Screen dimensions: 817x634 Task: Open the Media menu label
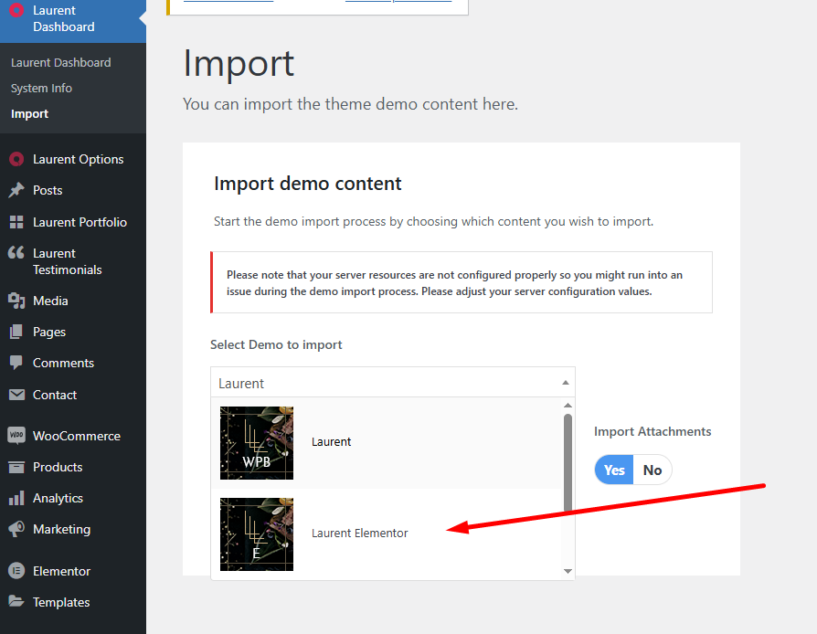coord(50,301)
